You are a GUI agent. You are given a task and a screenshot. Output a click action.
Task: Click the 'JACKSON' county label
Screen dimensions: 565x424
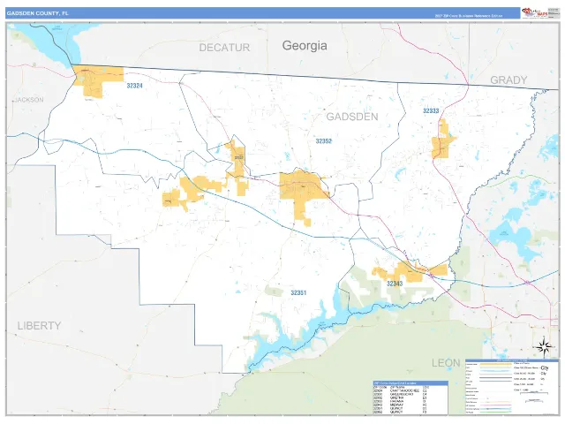[x=29, y=100]
